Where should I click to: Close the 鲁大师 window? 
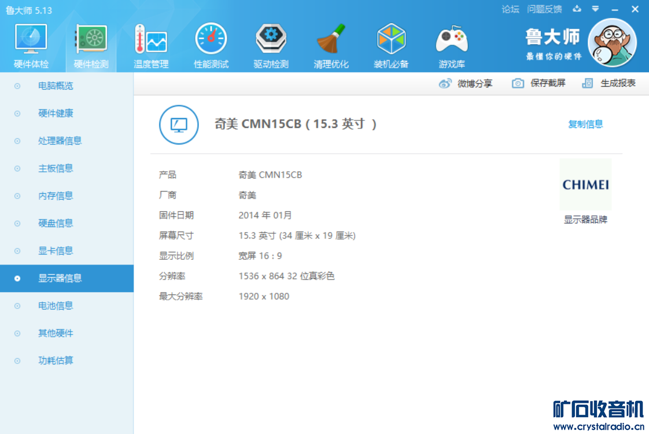point(635,9)
